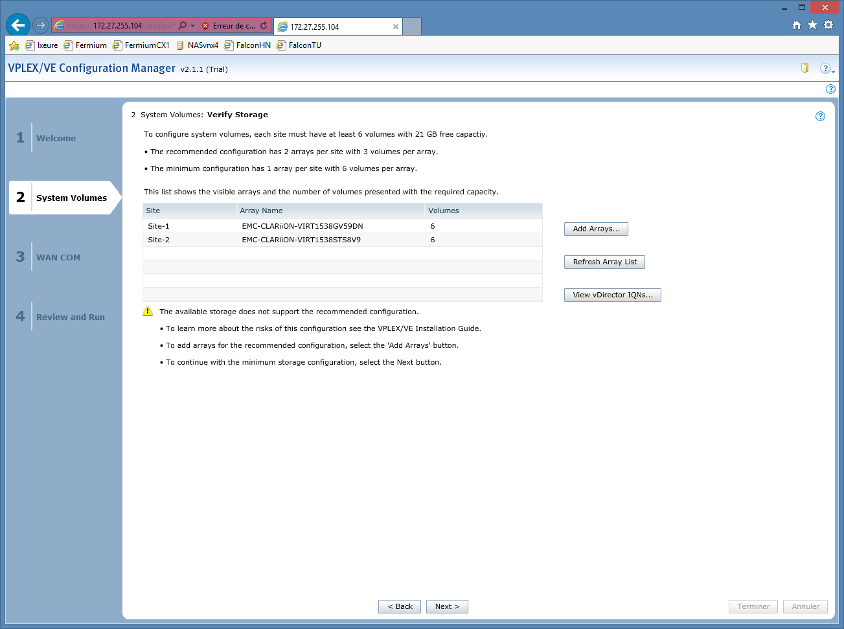This screenshot has width=844, height=629.
Task: Click the Home icon in browser
Action: click(x=797, y=25)
